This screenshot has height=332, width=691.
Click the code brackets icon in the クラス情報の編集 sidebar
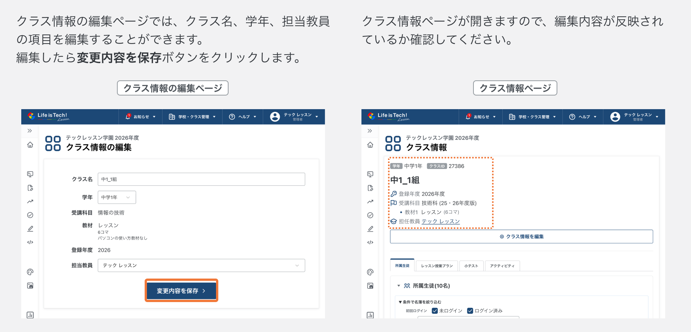[x=30, y=242]
